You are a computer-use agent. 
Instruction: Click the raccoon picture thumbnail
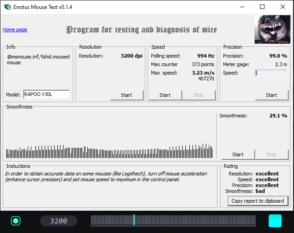coord(272,29)
